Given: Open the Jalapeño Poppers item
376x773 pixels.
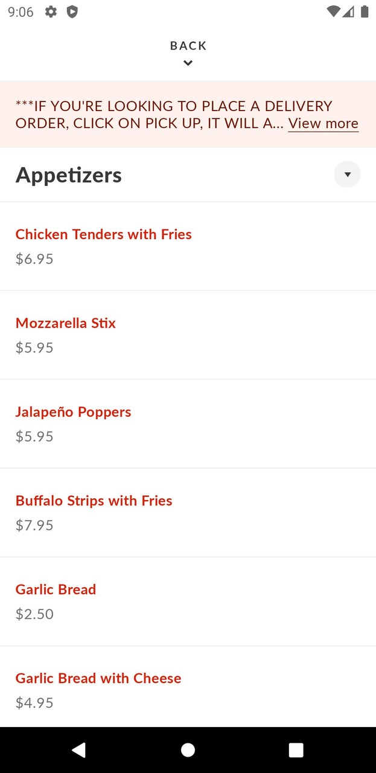Looking at the screenshot, I should coord(73,412).
